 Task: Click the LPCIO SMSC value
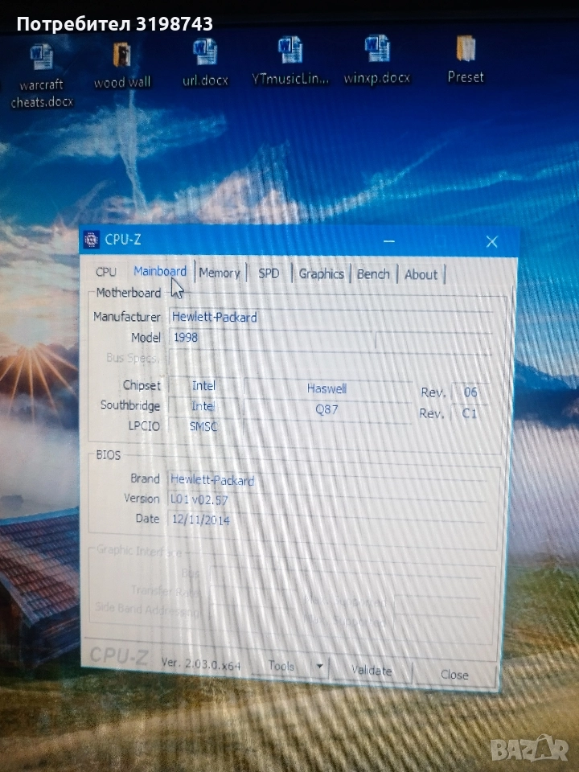coord(203,426)
